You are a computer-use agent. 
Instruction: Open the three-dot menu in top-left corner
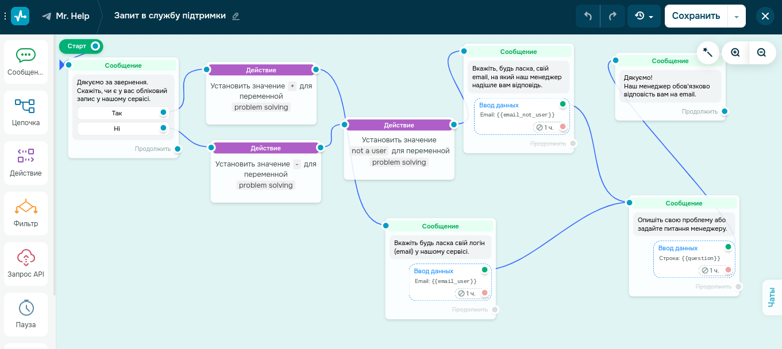(5, 15)
